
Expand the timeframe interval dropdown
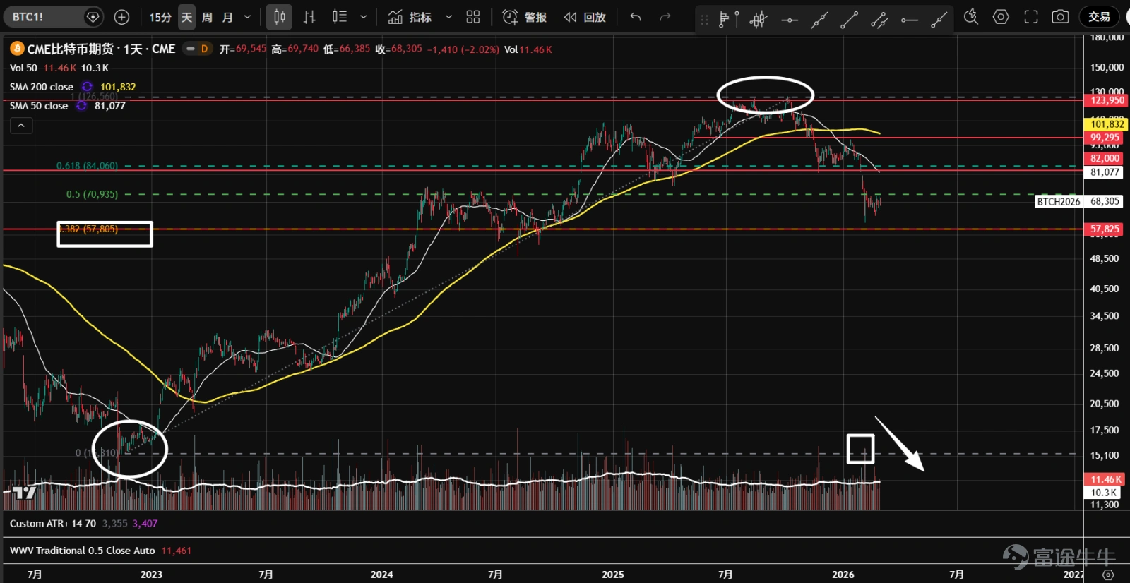[247, 17]
